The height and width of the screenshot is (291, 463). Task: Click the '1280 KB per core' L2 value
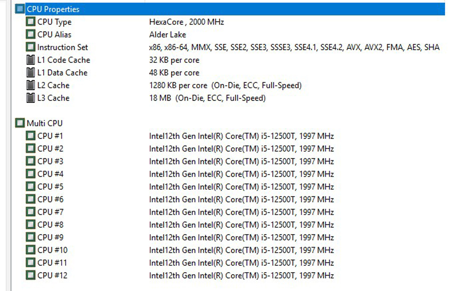[225, 85]
